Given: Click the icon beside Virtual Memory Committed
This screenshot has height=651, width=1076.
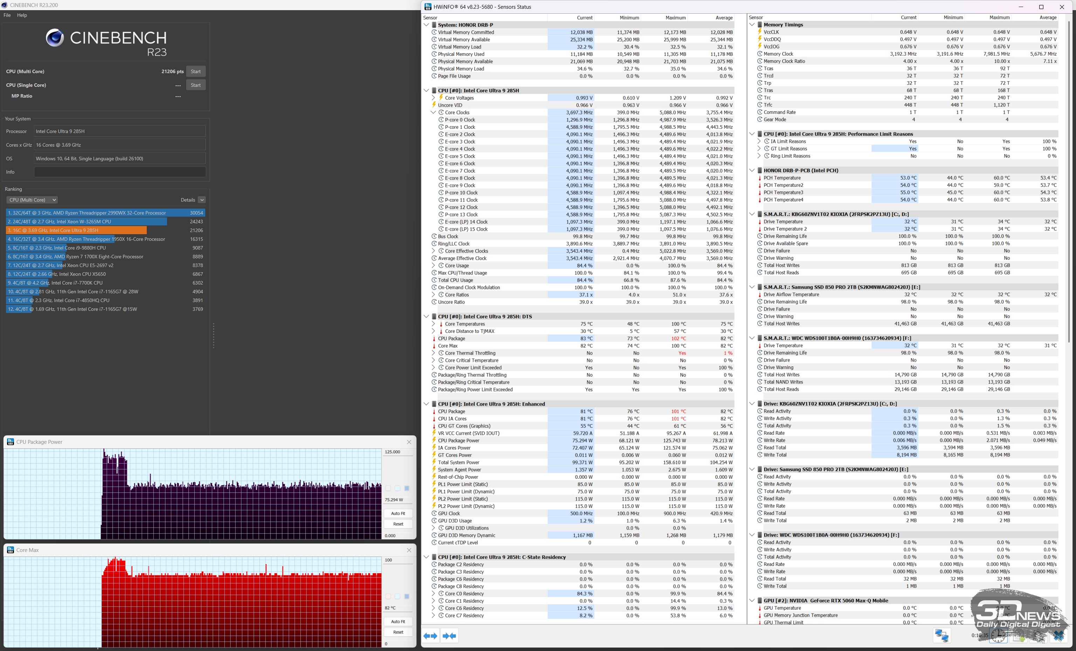Looking at the screenshot, I should 434,32.
